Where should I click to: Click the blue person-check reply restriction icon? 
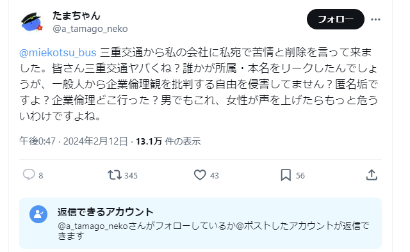38,214
